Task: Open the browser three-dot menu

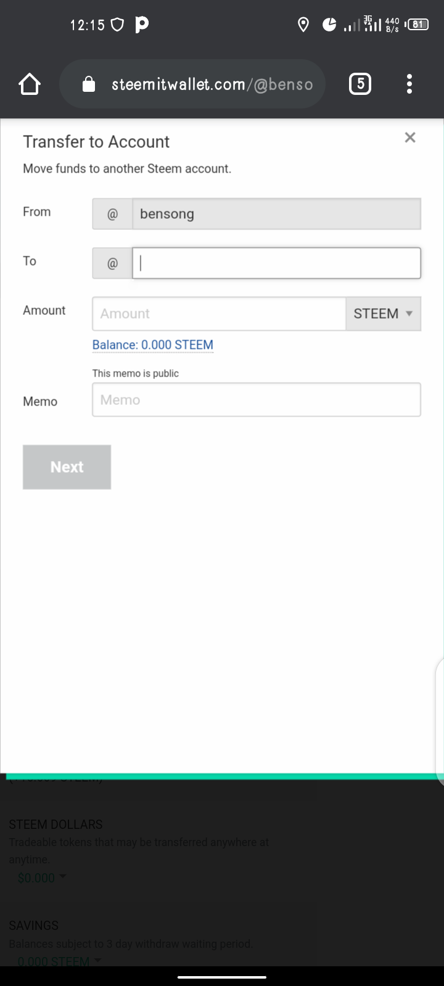Action: [x=409, y=84]
